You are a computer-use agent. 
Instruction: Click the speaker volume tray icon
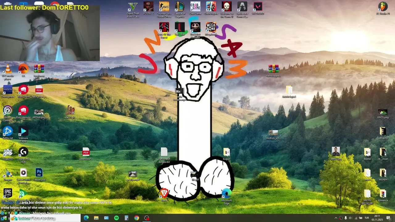click(350, 218)
